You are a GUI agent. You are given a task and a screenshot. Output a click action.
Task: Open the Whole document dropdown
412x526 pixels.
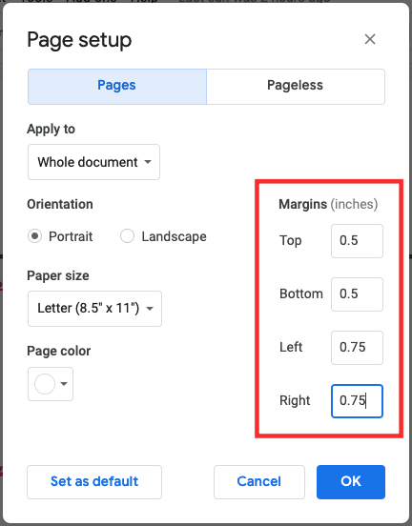93,162
